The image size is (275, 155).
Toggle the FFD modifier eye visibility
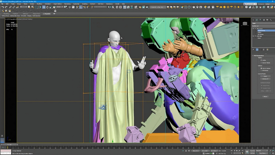click(253, 29)
